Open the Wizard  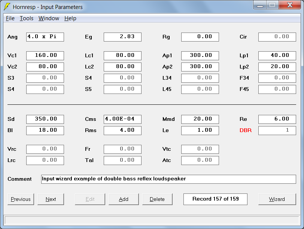pyautogui.click(x=277, y=199)
